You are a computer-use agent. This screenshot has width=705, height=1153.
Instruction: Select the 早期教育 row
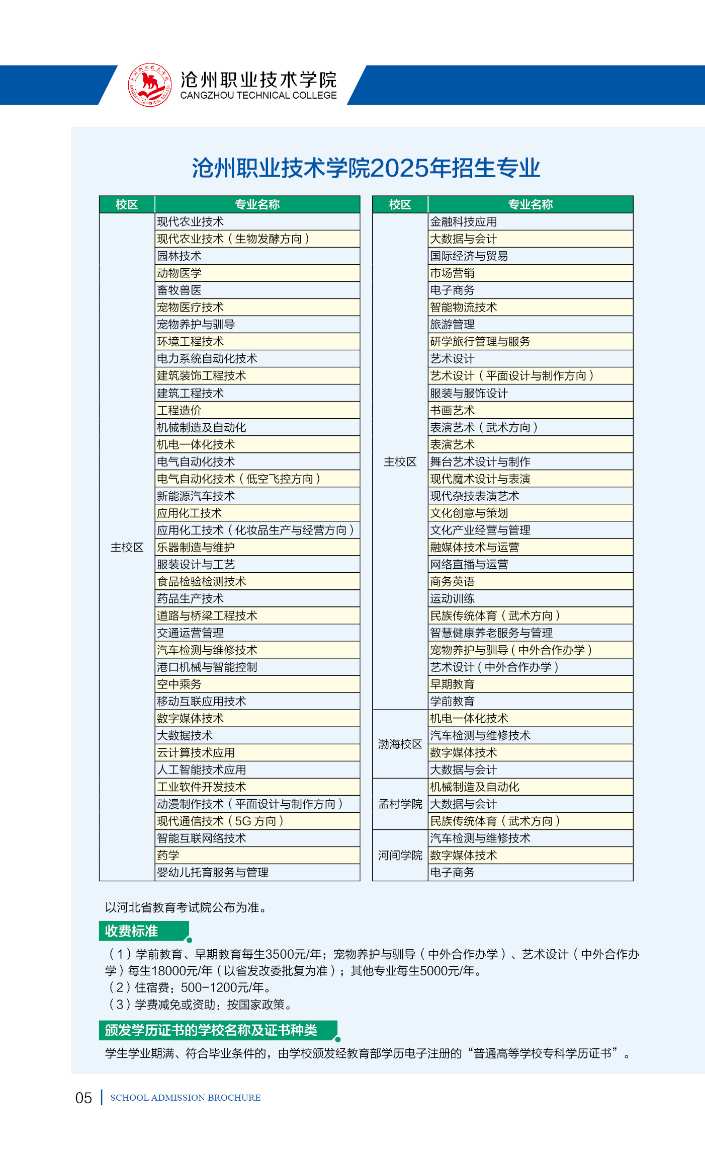coord(531,684)
